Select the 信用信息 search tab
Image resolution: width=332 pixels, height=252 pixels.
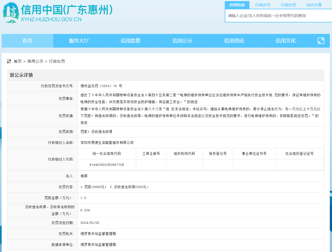tap(237, 5)
